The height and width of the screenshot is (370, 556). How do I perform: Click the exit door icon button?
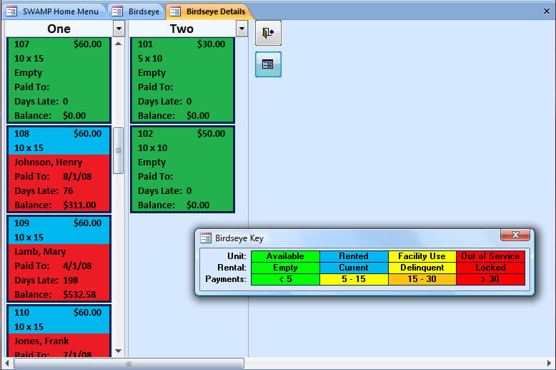point(268,33)
